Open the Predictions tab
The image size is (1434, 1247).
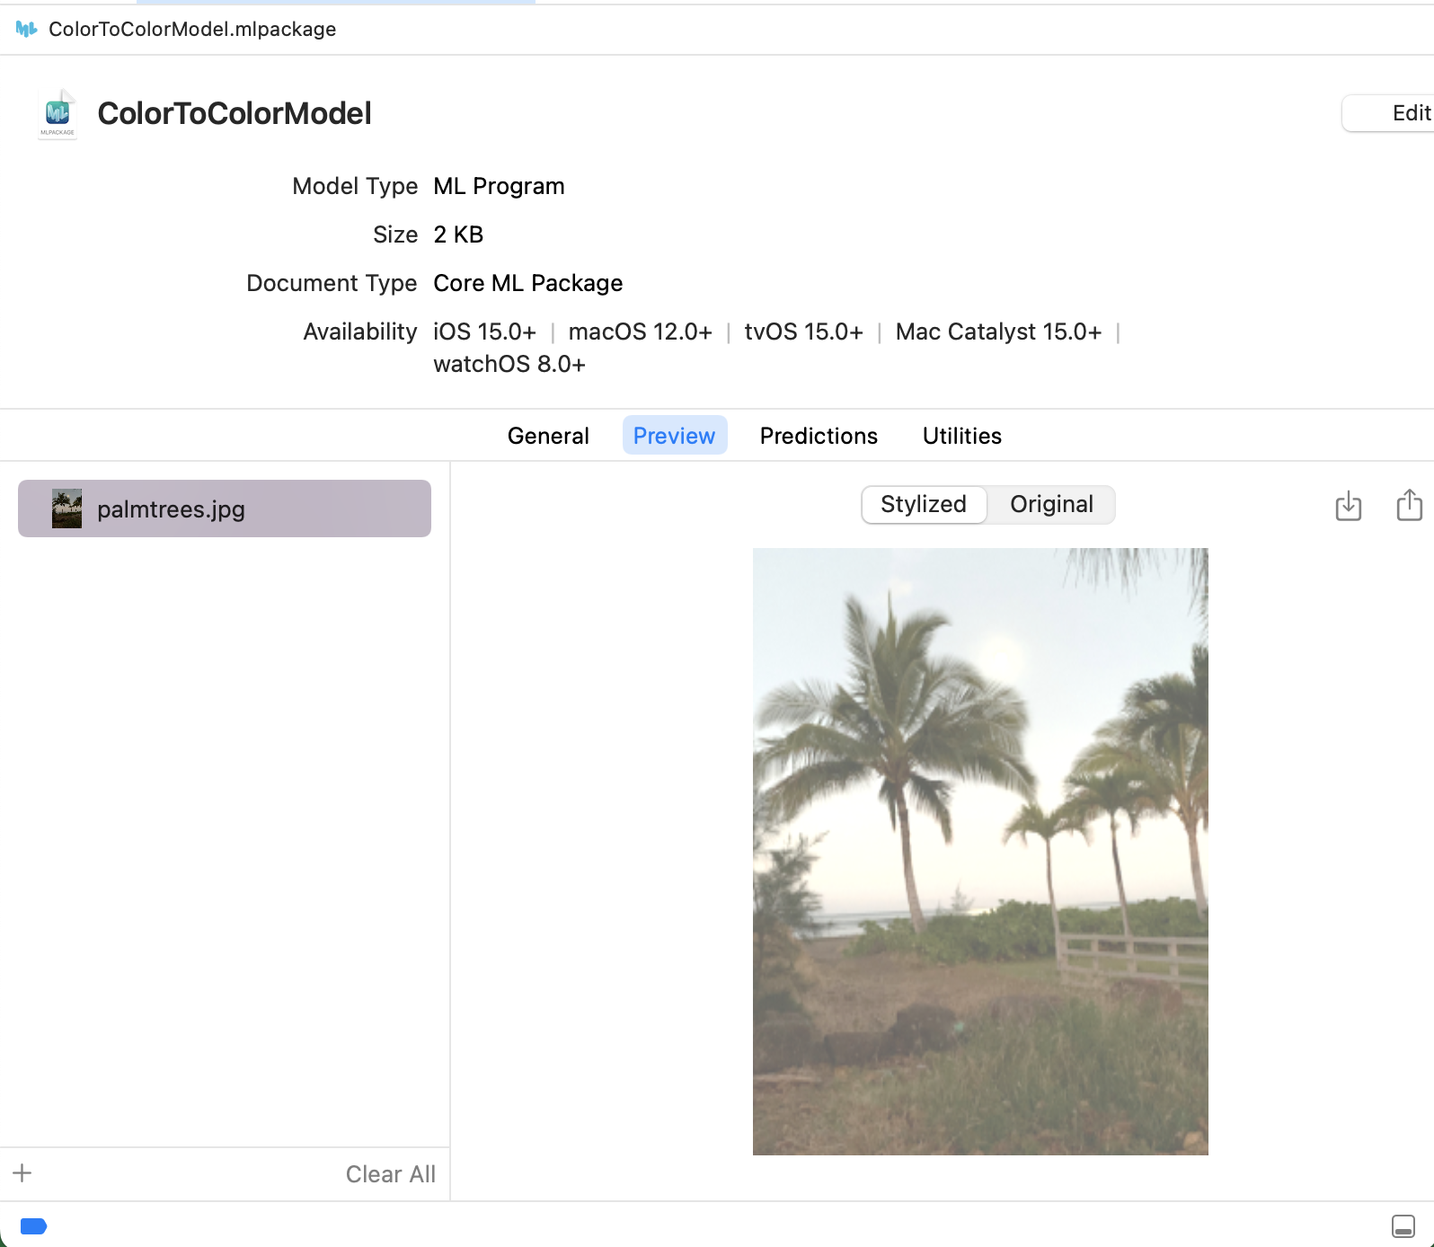tap(819, 436)
